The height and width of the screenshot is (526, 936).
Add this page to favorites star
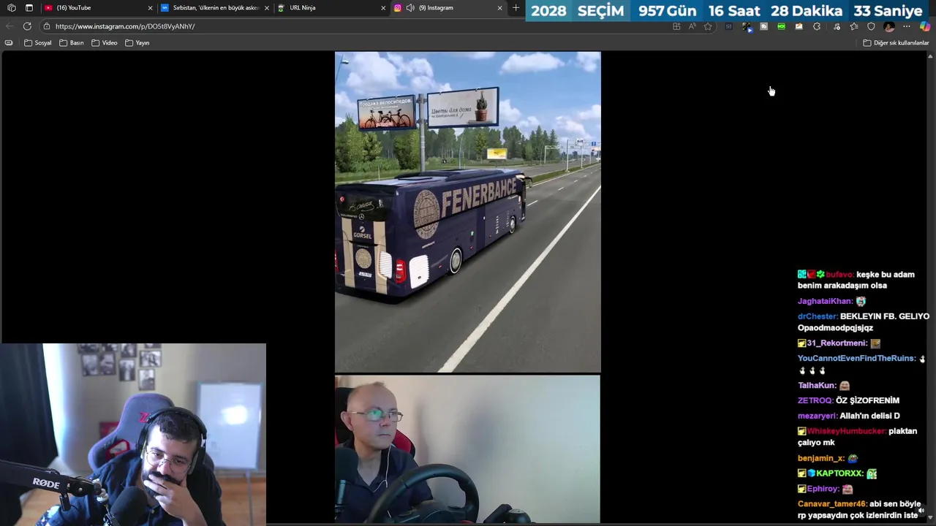[x=708, y=26]
